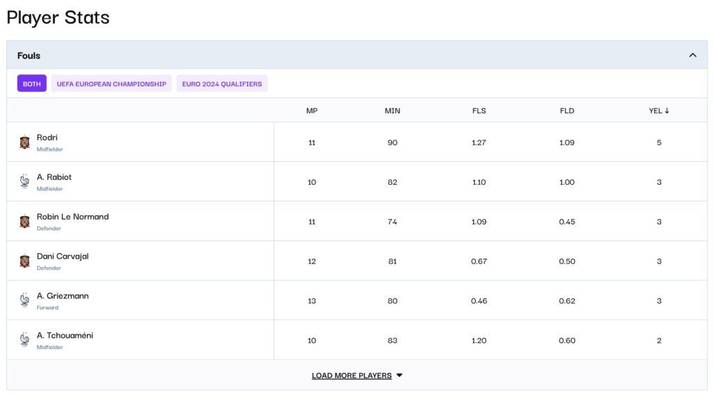This screenshot has height=397, width=713.
Task: Click Spain crest next to Dani Carvajal
Action: click(x=24, y=261)
